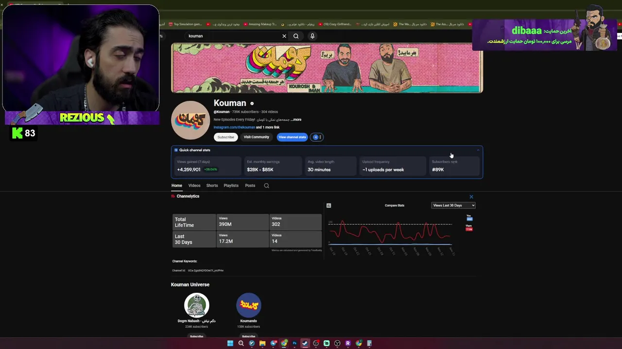Click the Dogm Nabash channel name
The height and width of the screenshot is (349, 622).
[196, 321]
